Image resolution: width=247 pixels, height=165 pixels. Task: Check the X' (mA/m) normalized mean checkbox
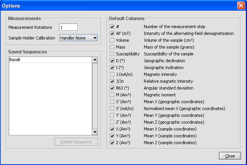112,108
